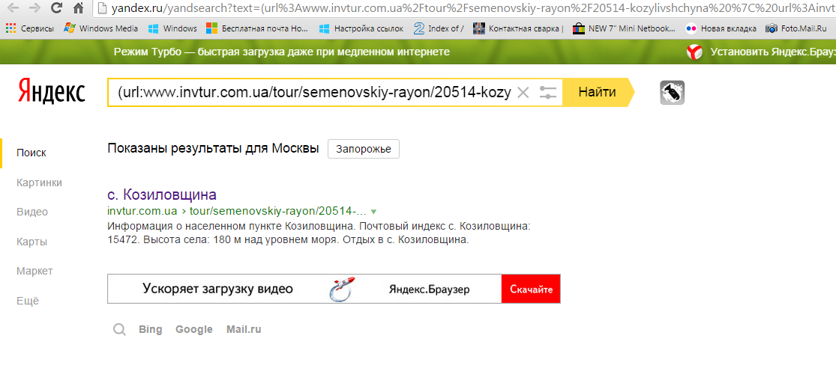Screen dimensions: 836x383
Task: Click the rocket icon in the banner
Action: click(x=341, y=289)
